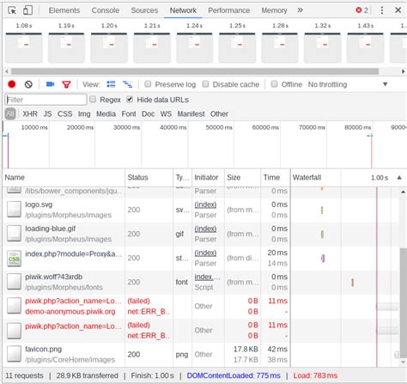Switch to large request rows view
The width and height of the screenshot is (407, 384).
click(111, 84)
